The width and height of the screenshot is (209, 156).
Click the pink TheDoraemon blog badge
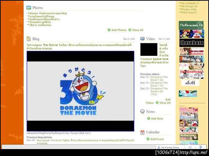click(189, 110)
